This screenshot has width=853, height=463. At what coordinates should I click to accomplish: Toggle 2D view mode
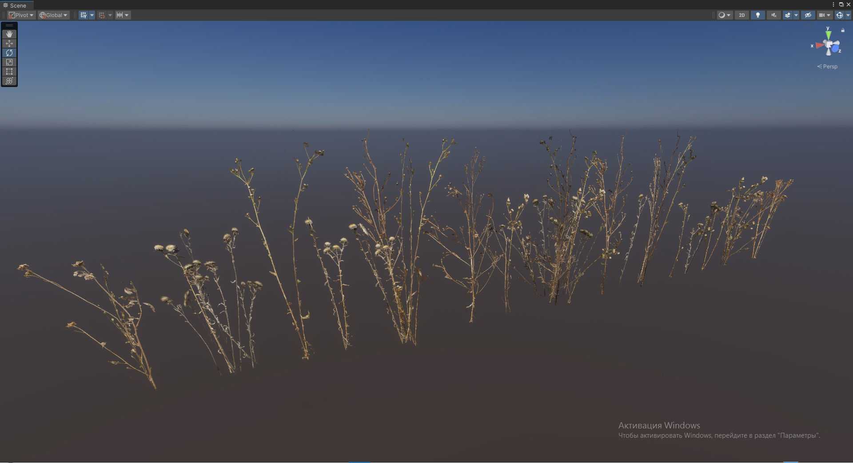click(x=742, y=15)
